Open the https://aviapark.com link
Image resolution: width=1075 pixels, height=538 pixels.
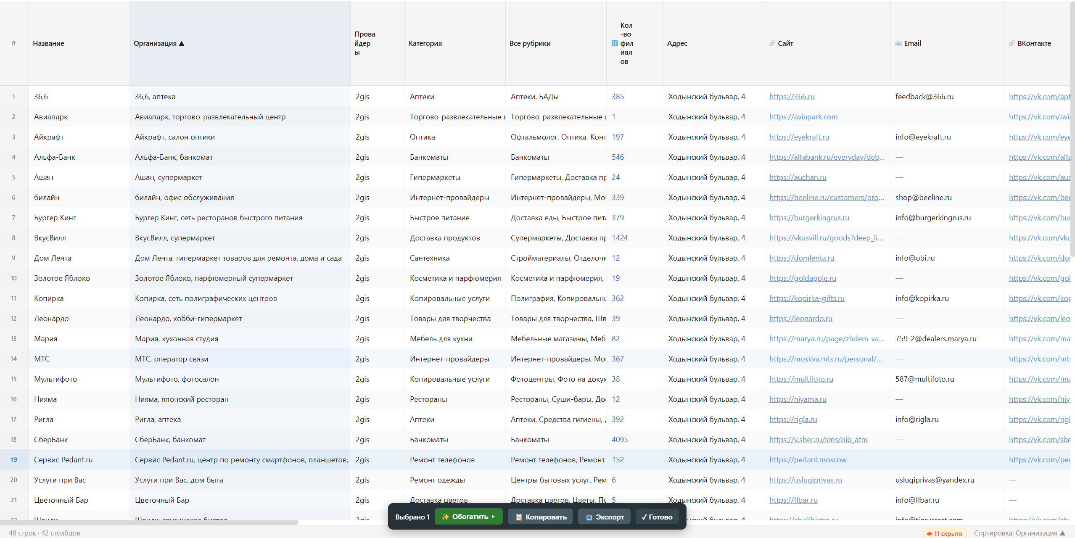click(803, 117)
